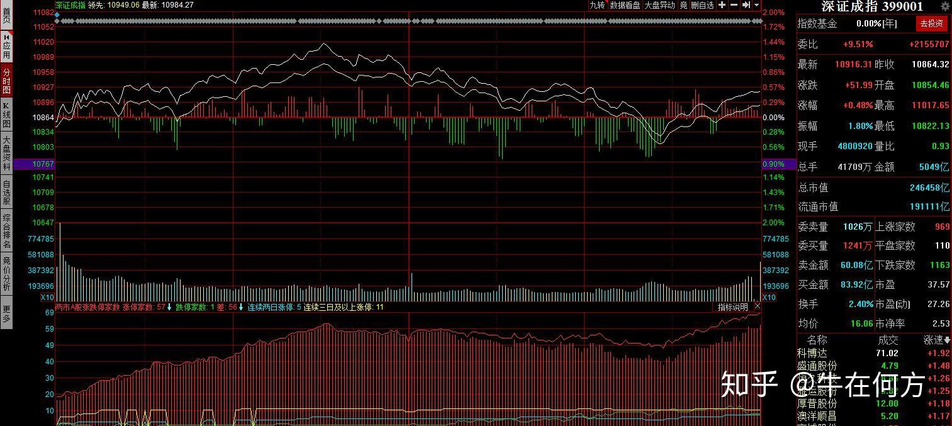The image size is (952, 426).
Task: Select 盛通股份 stock row
Action: [873, 366]
